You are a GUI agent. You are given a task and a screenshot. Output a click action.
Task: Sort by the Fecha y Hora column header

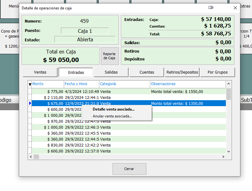(x=81, y=84)
